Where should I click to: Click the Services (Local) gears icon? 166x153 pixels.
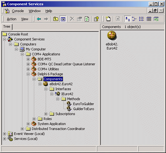click(x=10, y=139)
